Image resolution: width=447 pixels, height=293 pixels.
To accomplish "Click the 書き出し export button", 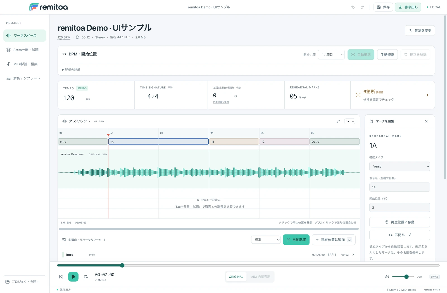I will tap(408, 7).
